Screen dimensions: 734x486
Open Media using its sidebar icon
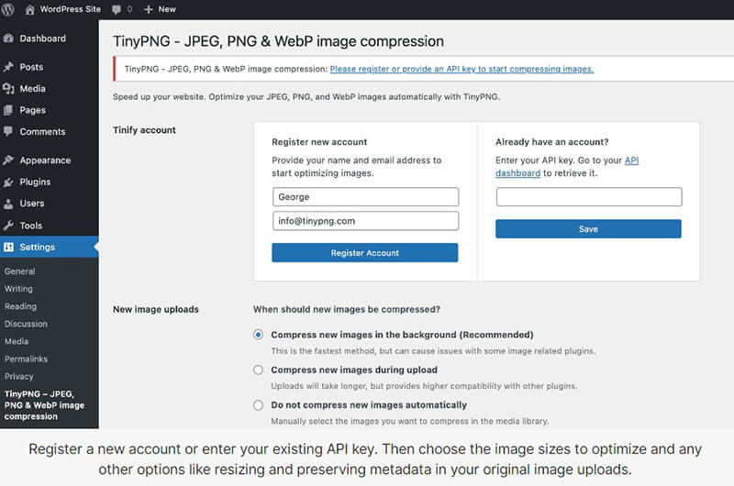pyautogui.click(x=8, y=89)
